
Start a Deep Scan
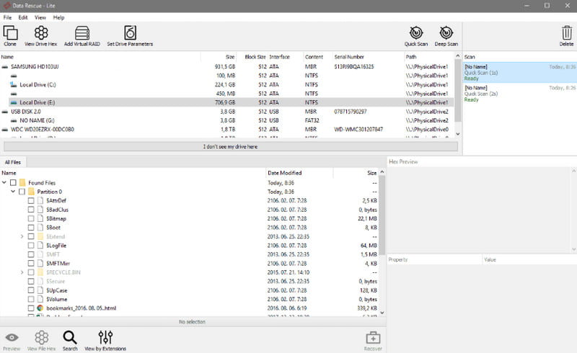point(446,32)
